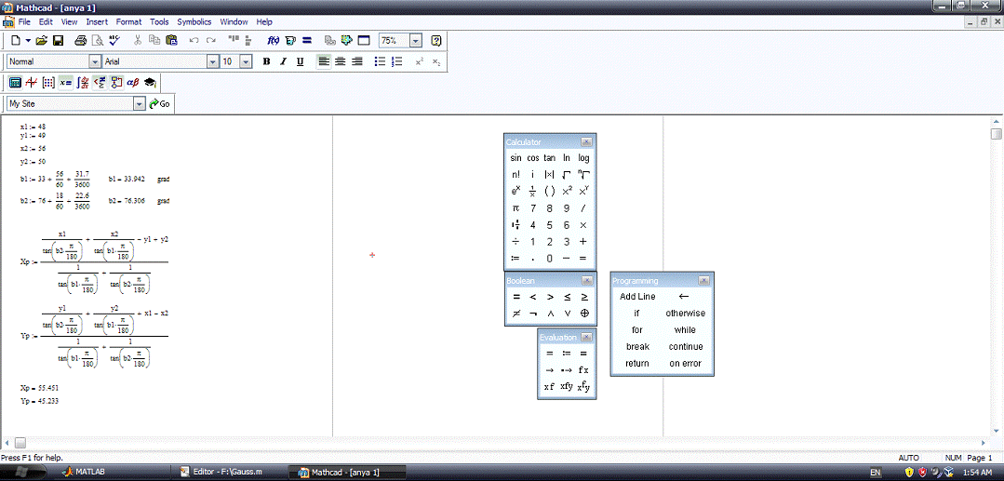Image resolution: width=1004 pixels, height=481 pixels.
Task: Expand the zoom 75% dropdown
Action: (415, 41)
